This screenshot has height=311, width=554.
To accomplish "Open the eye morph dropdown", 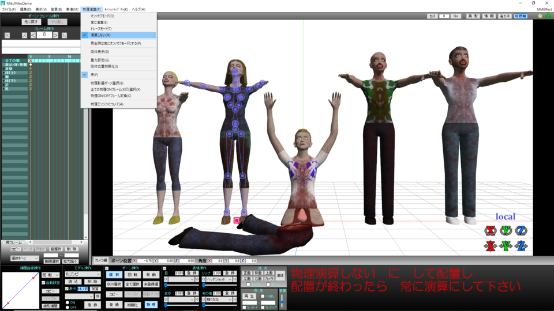I will click(182, 279).
